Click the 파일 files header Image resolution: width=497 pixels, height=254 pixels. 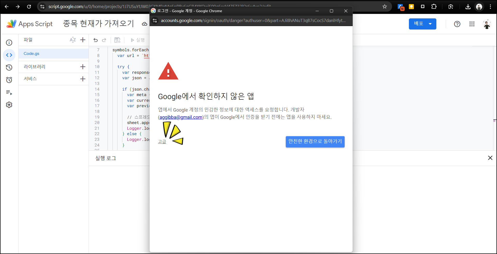click(x=28, y=40)
